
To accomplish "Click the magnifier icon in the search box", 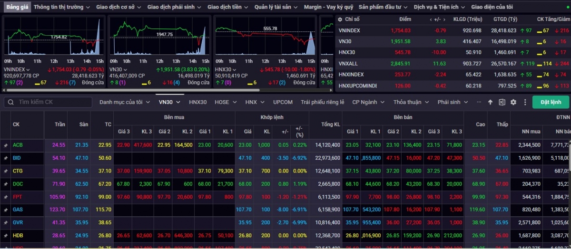I will coord(10,102).
